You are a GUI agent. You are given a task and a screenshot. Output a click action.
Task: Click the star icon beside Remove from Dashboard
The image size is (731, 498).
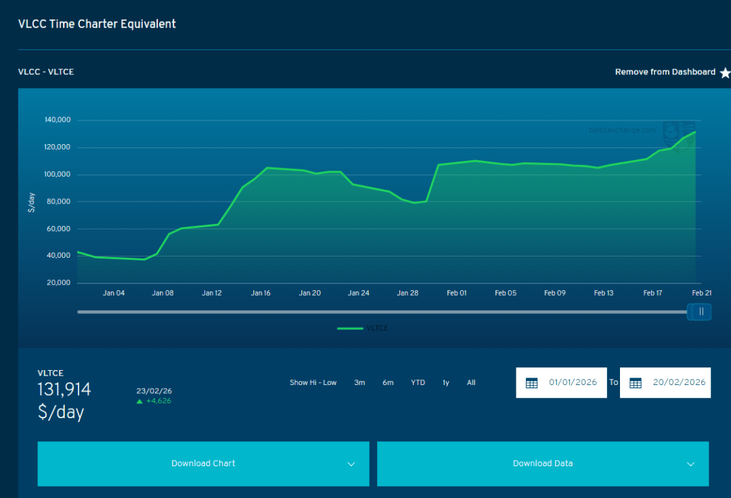pos(725,72)
